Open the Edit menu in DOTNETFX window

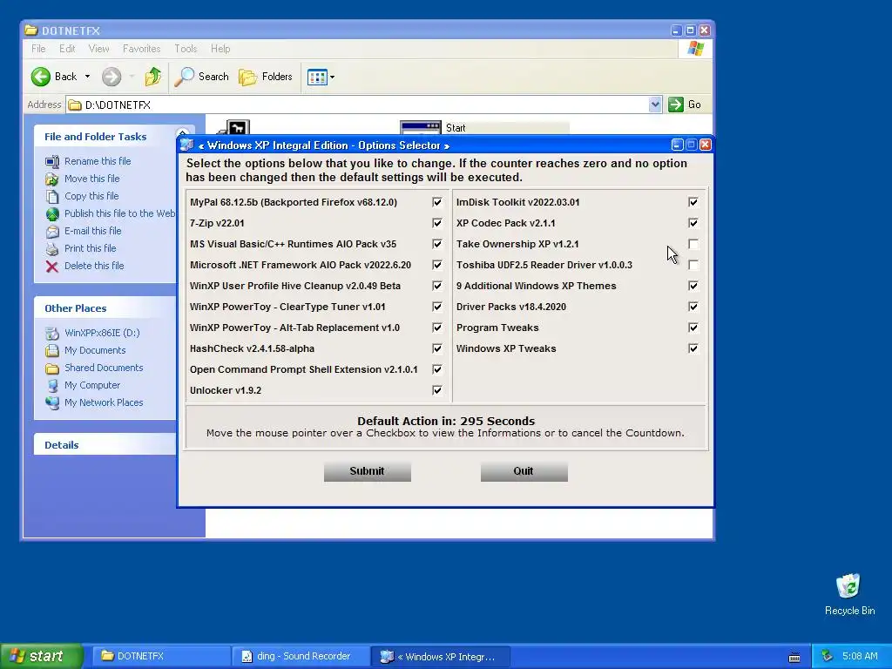(67, 49)
